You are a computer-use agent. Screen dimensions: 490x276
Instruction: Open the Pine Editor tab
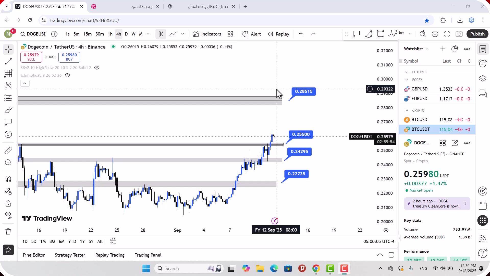[x=34, y=255]
